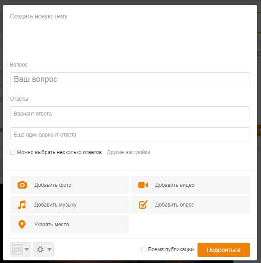Viewport: 261px width, 263px height.
Task: Click the camera icon for adding photo
Action: click(x=22, y=185)
